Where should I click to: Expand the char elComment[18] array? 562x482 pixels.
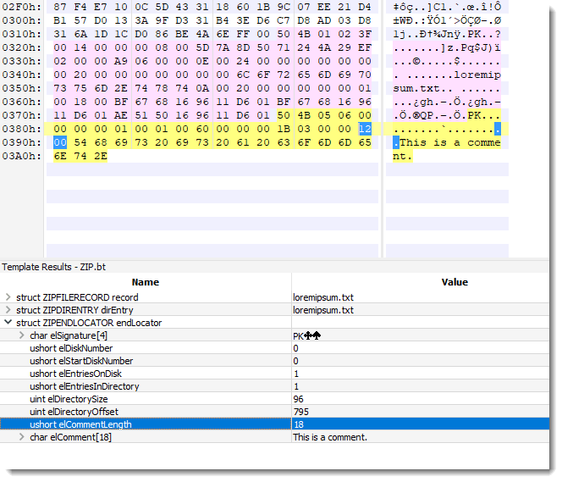click(x=22, y=437)
